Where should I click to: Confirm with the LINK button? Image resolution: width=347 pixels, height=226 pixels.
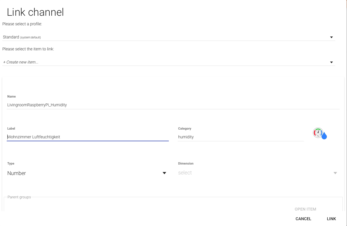[x=331, y=219]
